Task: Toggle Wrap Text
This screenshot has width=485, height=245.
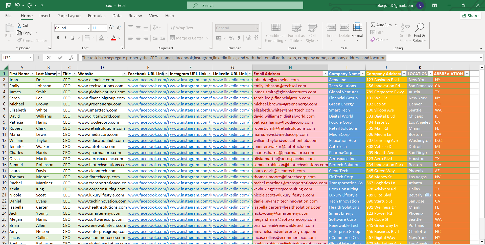Action: pyautogui.click(x=182, y=28)
